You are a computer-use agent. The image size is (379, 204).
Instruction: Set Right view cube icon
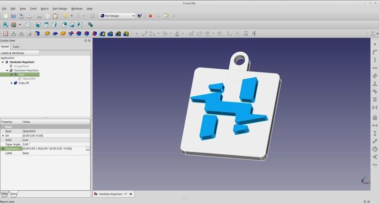[54, 25]
